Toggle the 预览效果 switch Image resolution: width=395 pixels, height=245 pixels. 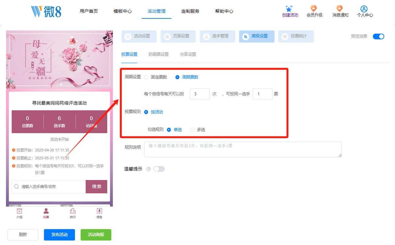[x=378, y=36]
